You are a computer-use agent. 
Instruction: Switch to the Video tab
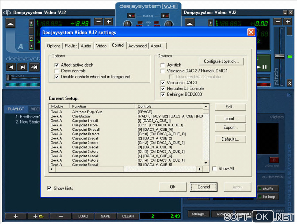pos(101,46)
